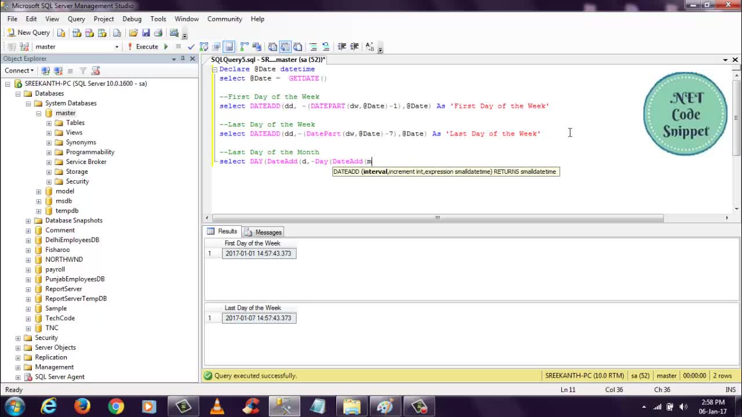Open the active files dropdown arrow
Image resolution: width=742 pixels, height=417 pixels.
pyautogui.click(x=725, y=60)
